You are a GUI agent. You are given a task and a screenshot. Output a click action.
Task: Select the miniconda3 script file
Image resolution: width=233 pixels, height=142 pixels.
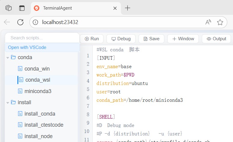[x=38, y=91]
